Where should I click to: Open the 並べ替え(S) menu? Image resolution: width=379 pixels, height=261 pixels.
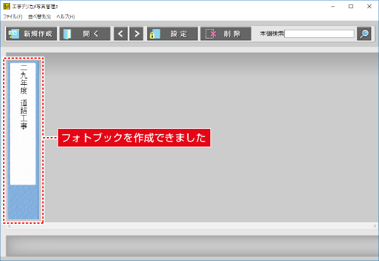39,16
